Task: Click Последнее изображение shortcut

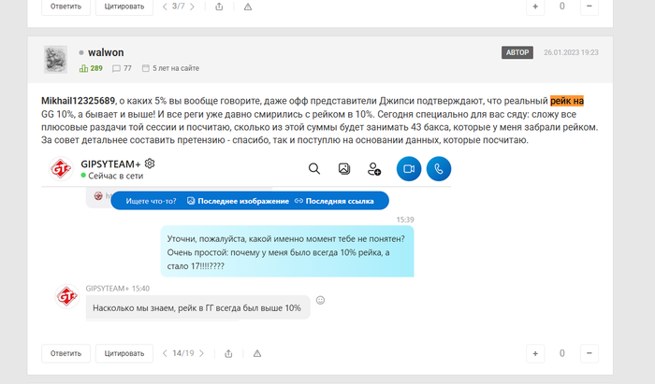Action: [238, 201]
